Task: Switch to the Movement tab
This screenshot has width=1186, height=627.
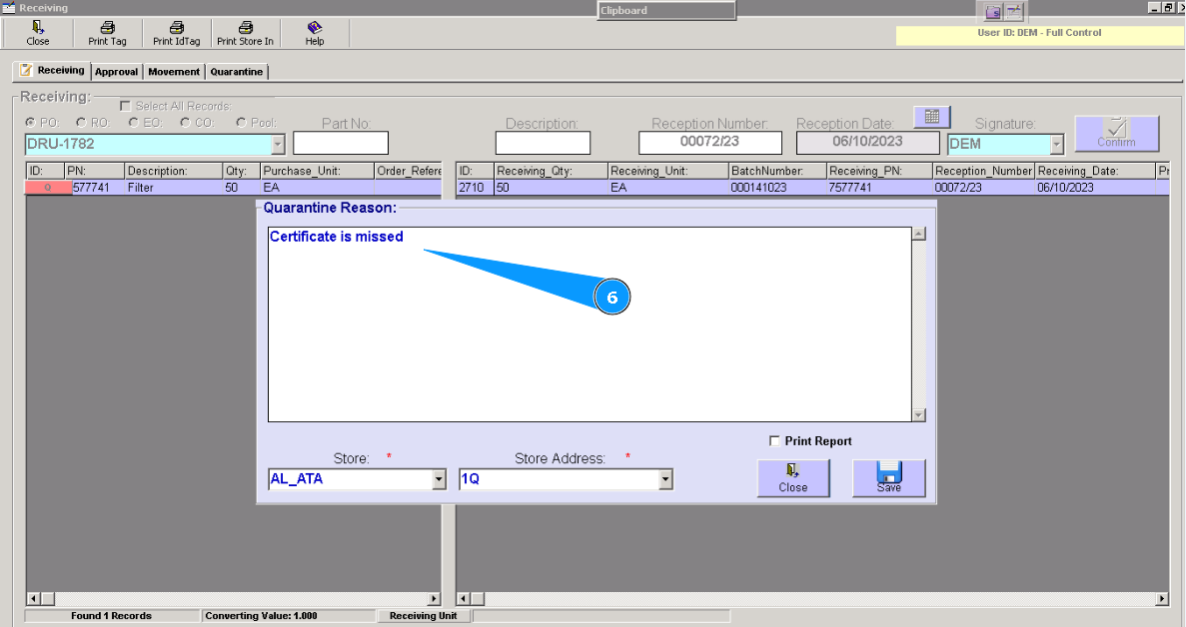Action: [x=174, y=72]
